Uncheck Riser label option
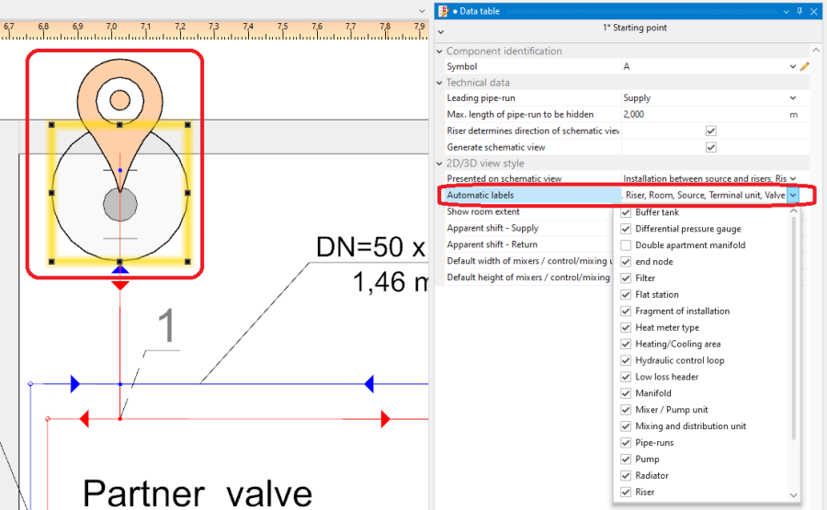The width and height of the screenshot is (827, 510). tap(626, 492)
